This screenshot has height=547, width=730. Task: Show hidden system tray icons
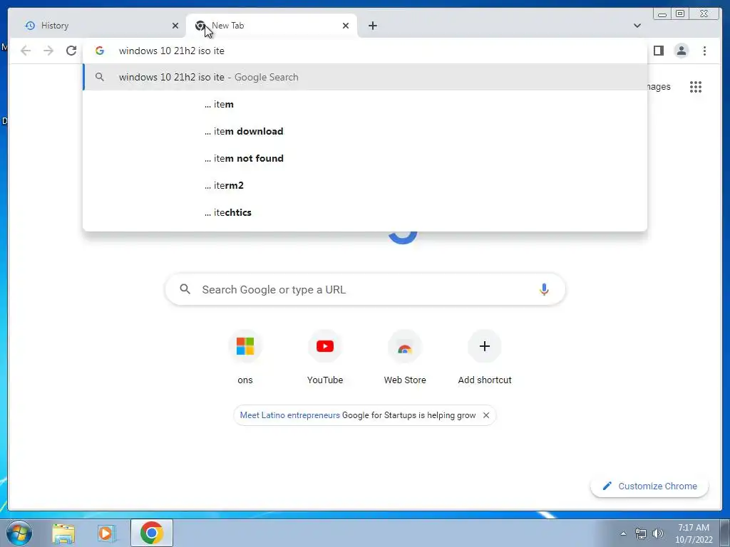click(x=623, y=533)
